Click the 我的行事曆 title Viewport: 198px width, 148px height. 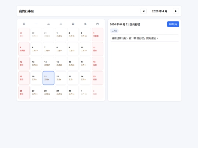[x=26, y=11]
